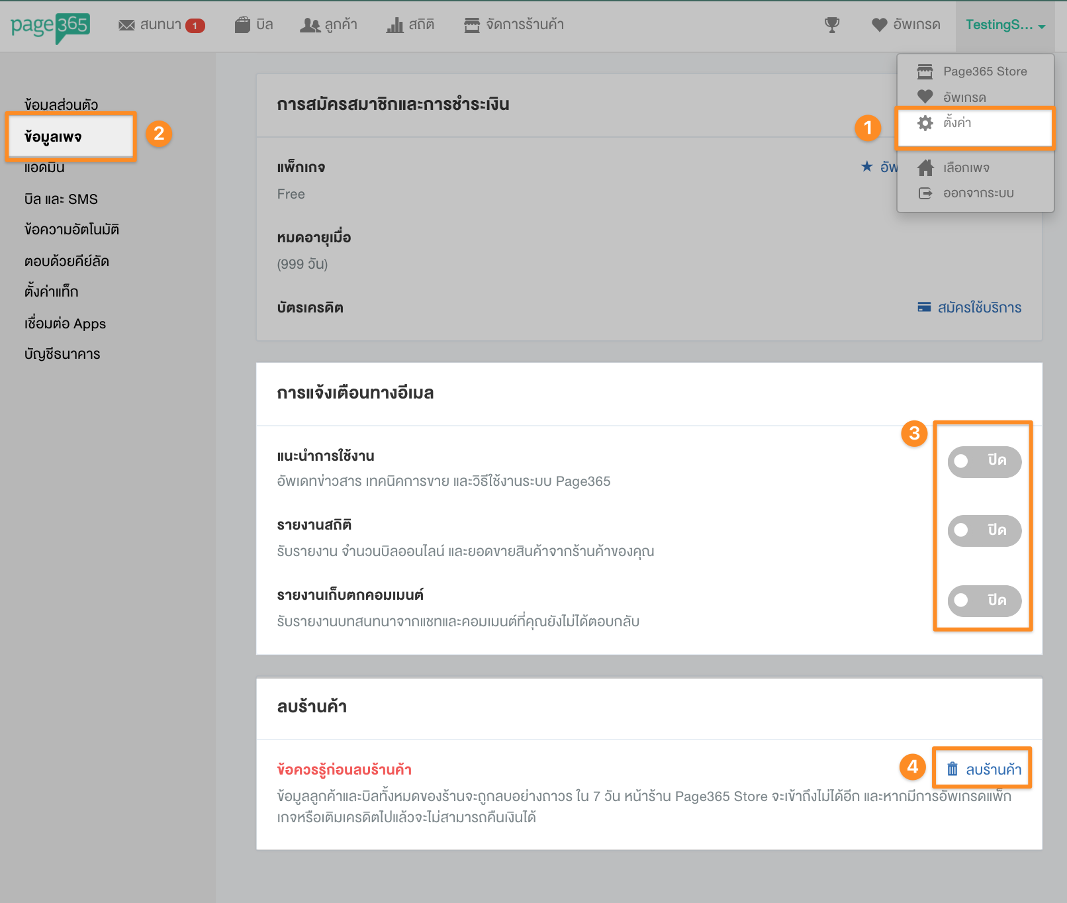Click the Page365 logo
Image resolution: width=1067 pixels, height=903 pixels.
(x=50, y=26)
